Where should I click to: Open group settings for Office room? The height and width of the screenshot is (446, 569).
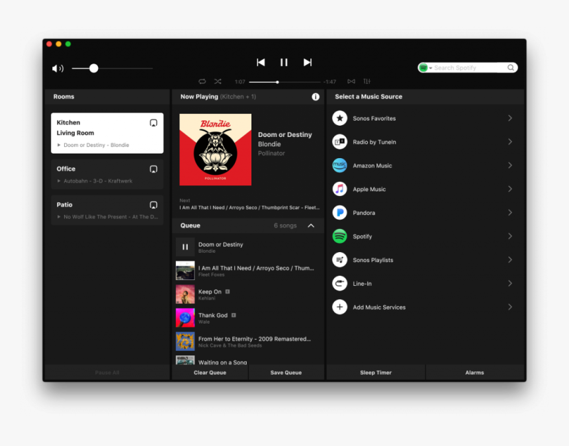tap(153, 169)
